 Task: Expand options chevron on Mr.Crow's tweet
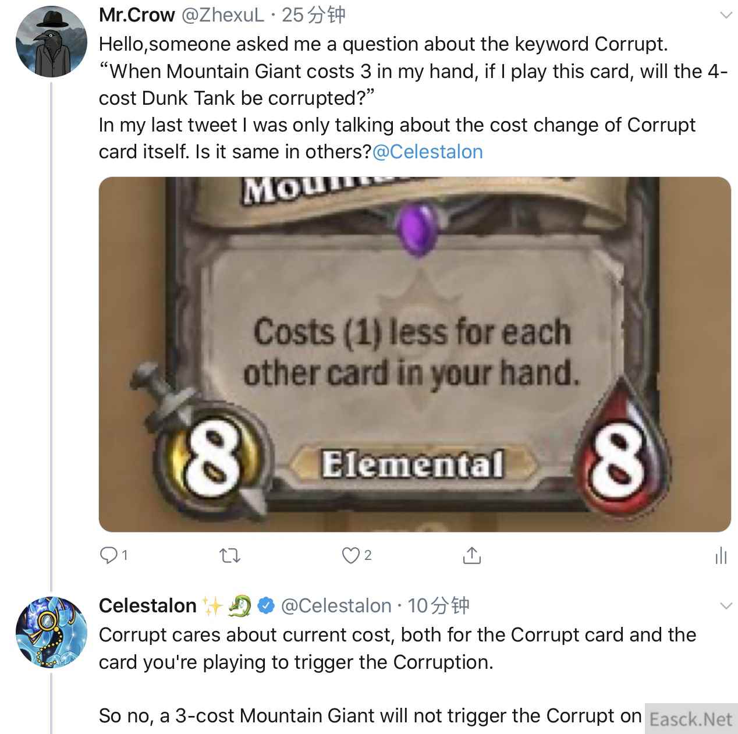[x=726, y=15]
